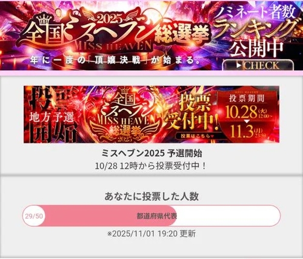Click the 2025/11/01 19:20 更新 timestamp
The width and height of the screenshot is (303, 259).
click(x=151, y=234)
